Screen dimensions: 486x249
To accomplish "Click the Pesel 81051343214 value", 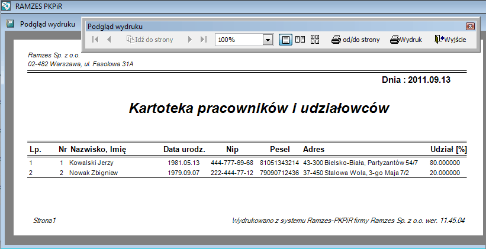I will coord(279,163).
